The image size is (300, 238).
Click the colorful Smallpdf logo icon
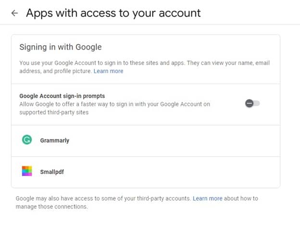(27, 171)
